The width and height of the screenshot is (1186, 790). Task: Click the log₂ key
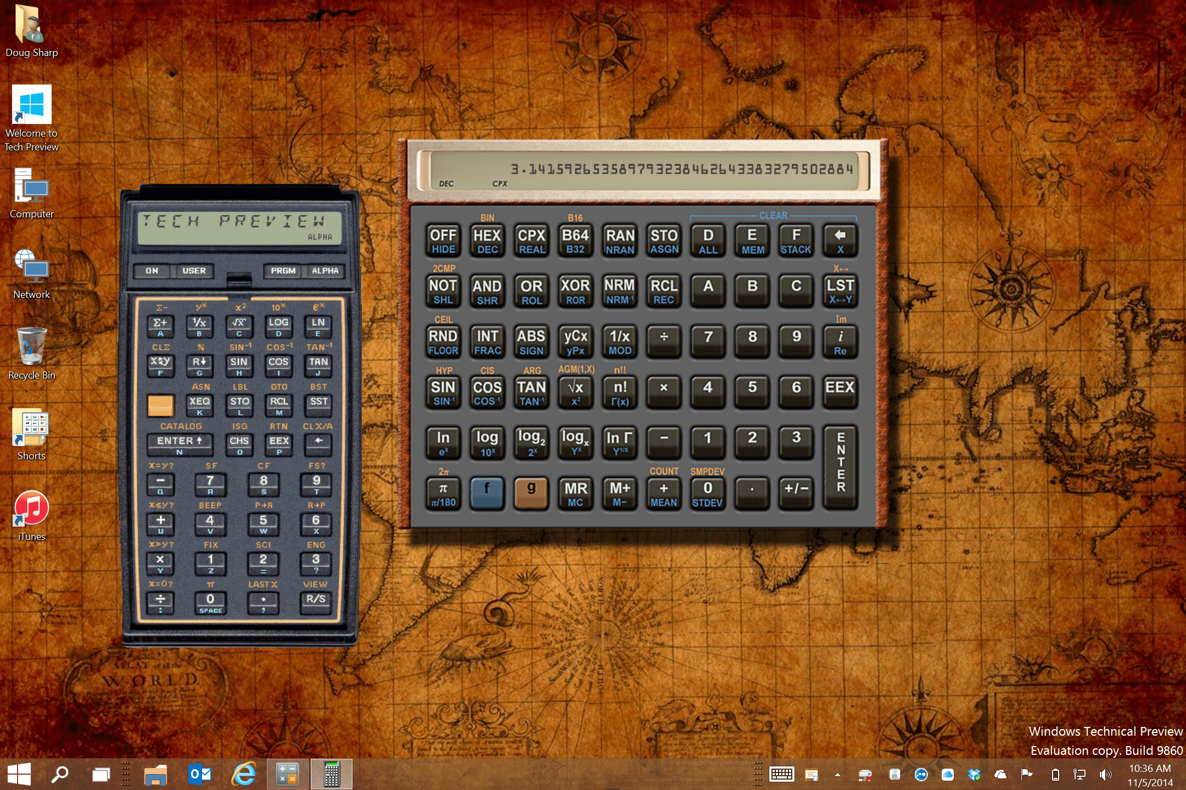pyautogui.click(x=532, y=442)
